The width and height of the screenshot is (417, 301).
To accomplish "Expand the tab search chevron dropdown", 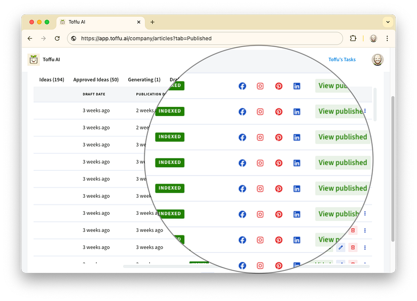I will (388, 22).
